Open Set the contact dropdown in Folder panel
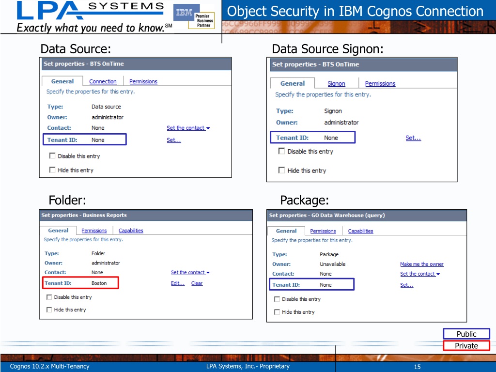 pos(190,272)
